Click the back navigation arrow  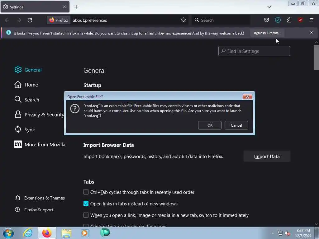7,20
